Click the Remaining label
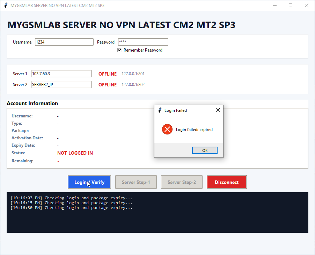 pyautogui.click(x=22, y=161)
